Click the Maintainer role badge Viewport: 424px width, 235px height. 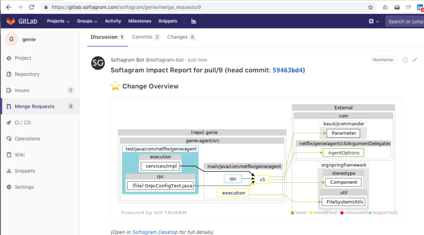tap(383, 60)
